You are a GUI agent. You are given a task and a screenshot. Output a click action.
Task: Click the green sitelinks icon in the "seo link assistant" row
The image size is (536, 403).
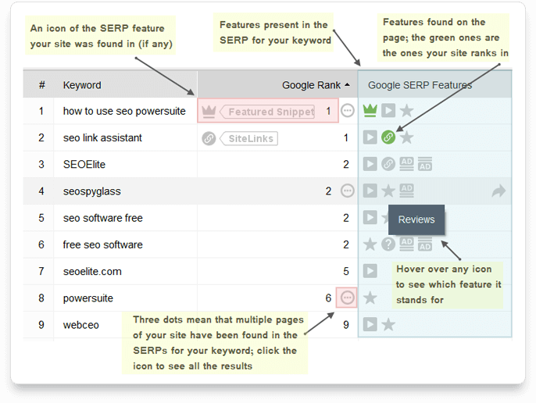point(388,137)
